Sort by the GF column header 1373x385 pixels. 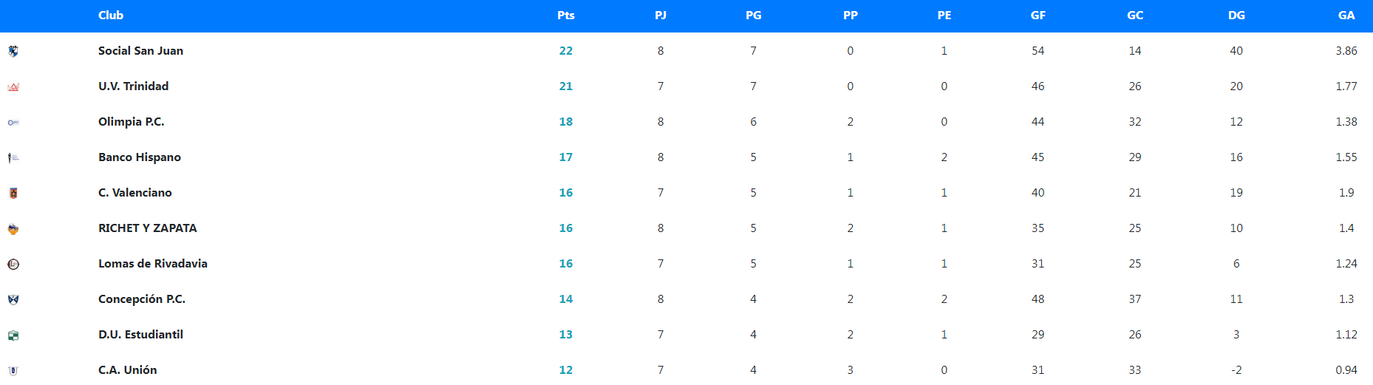click(x=1038, y=16)
